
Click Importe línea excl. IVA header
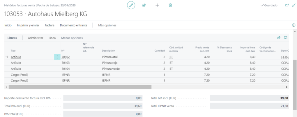pos(248,49)
